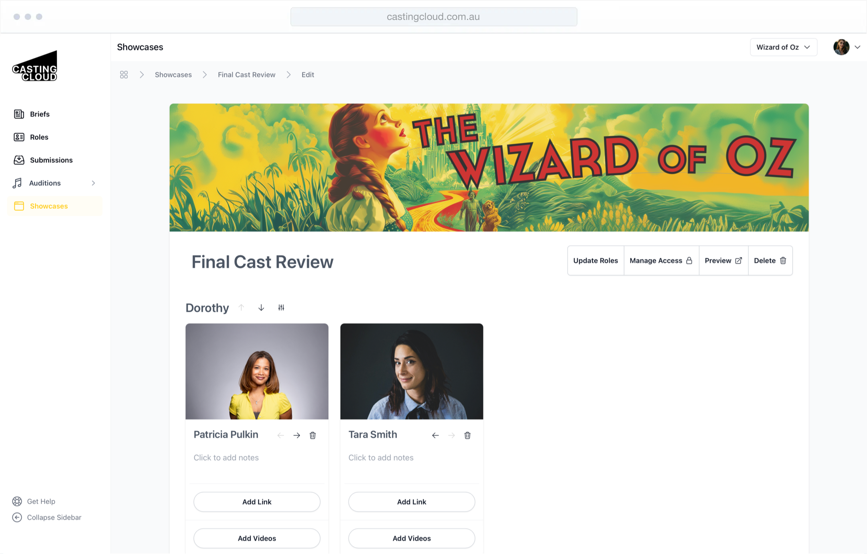Delete Patricia Pulkin with trash icon
Screen dimensions: 867x554
pyautogui.click(x=313, y=435)
